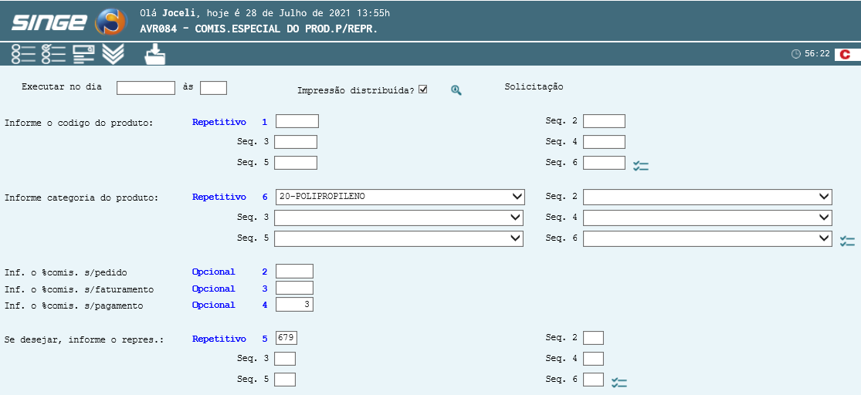Click the representative field containing 679
The width and height of the screenshot is (861, 395).
tap(286, 338)
